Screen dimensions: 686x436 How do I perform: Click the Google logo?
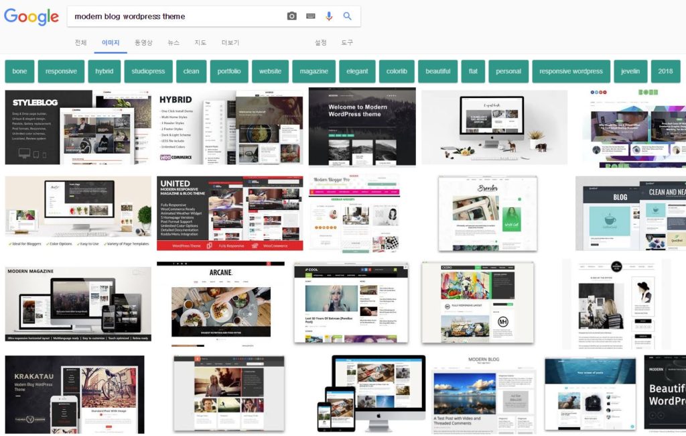click(31, 17)
